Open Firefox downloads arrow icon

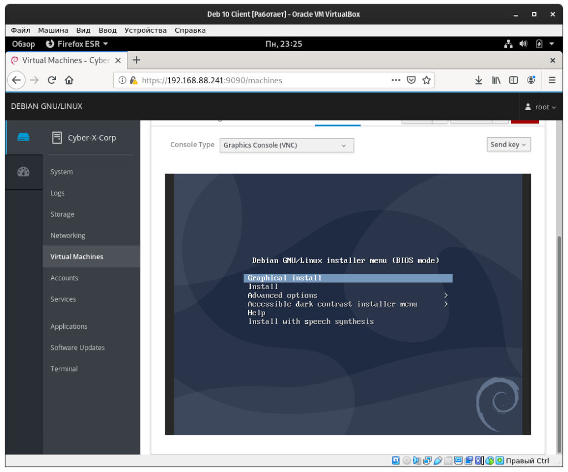click(x=479, y=80)
